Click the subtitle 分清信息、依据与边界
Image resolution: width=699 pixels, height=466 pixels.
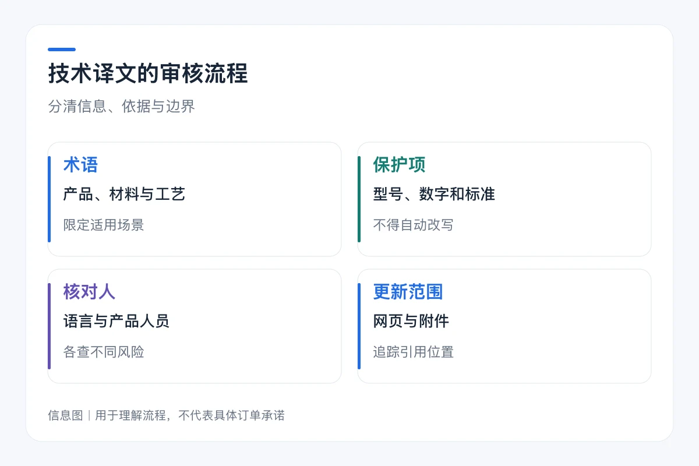pyautogui.click(x=121, y=107)
